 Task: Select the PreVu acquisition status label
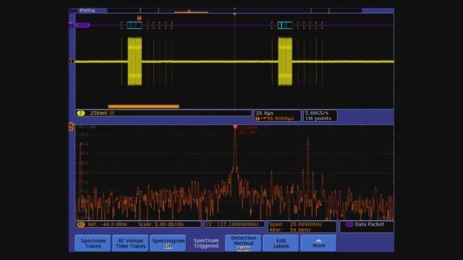(87, 10)
